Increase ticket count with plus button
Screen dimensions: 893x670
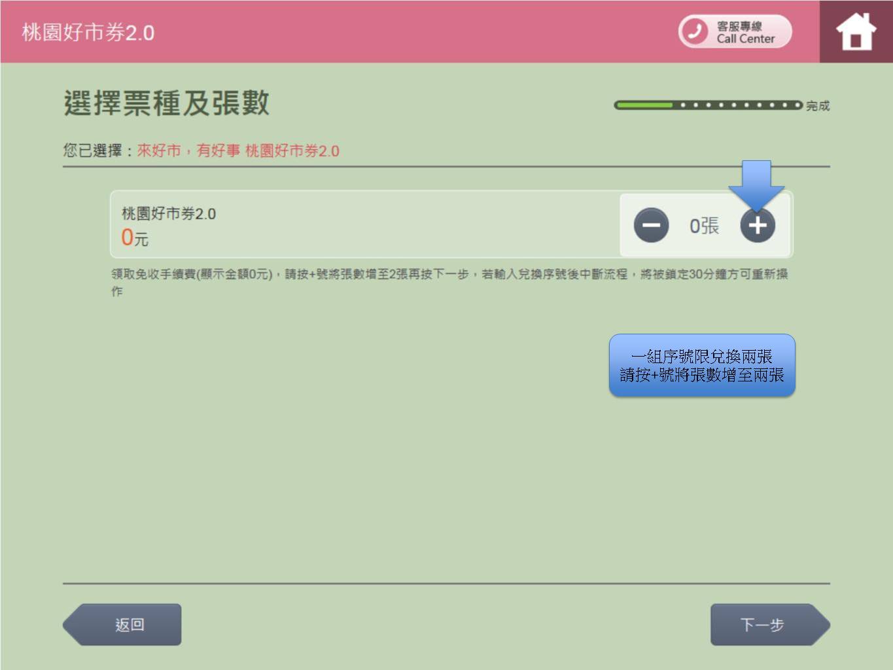pyautogui.click(x=758, y=226)
